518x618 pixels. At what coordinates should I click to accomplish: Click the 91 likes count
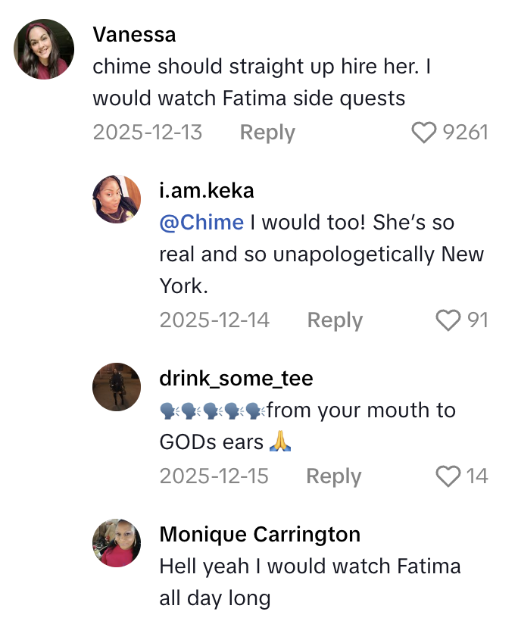tap(477, 320)
